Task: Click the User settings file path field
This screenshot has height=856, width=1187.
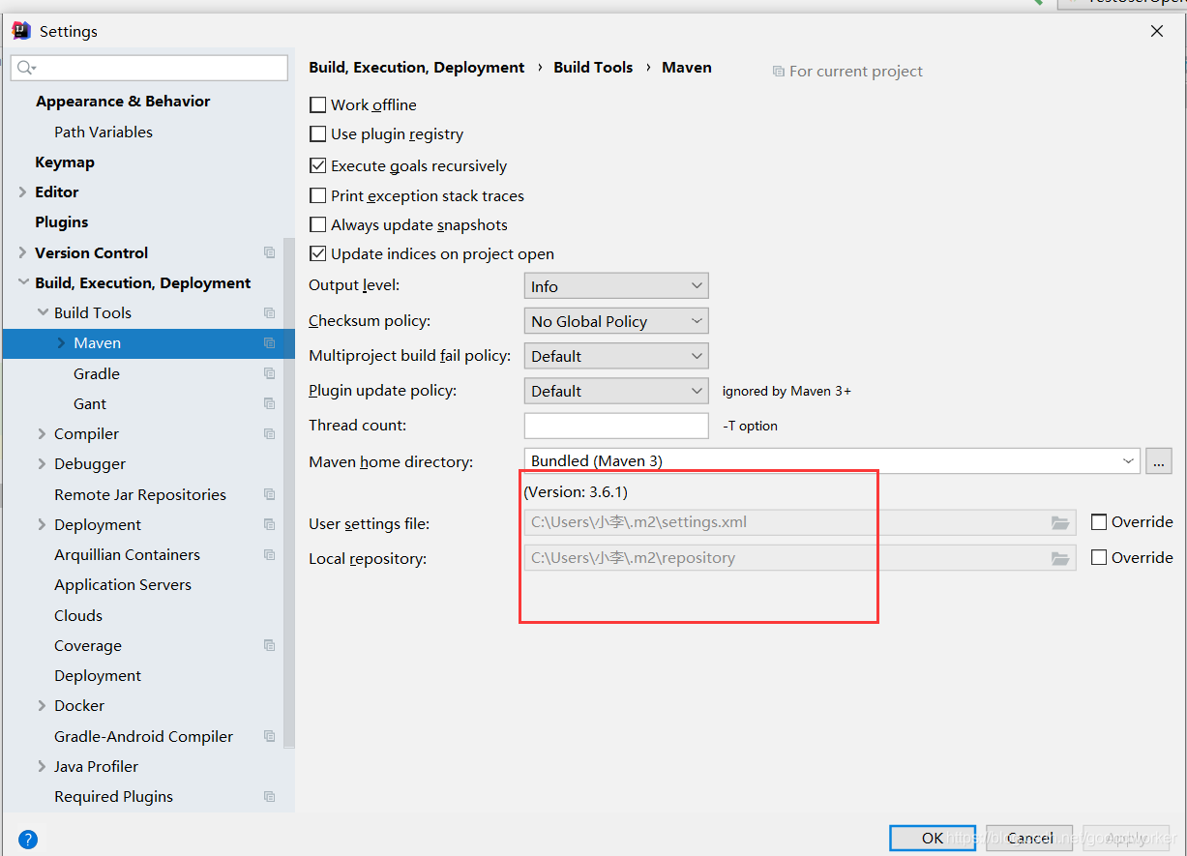Action: (800, 522)
